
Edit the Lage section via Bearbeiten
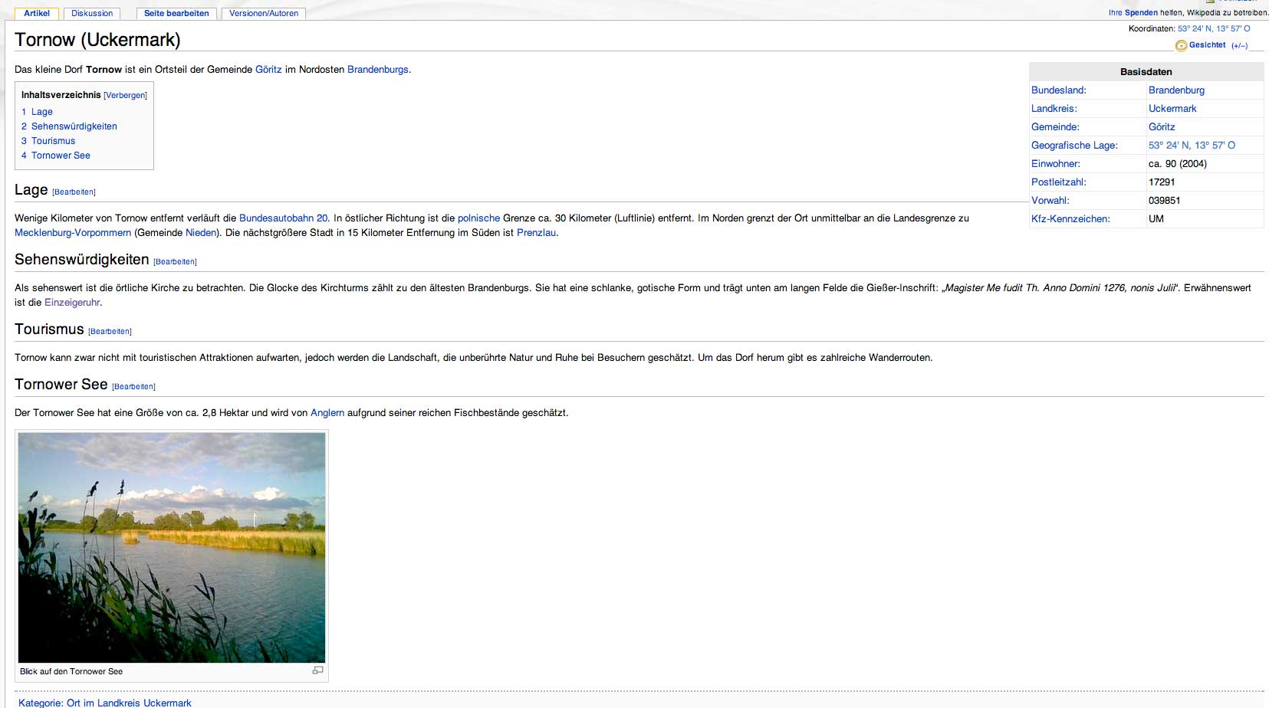[x=74, y=192]
